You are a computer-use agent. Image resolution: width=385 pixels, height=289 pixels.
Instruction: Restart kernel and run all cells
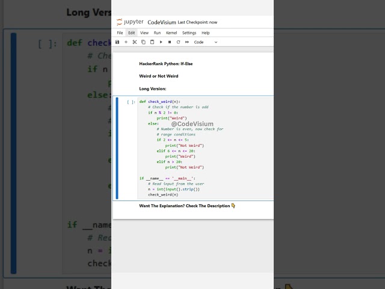(x=187, y=42)
